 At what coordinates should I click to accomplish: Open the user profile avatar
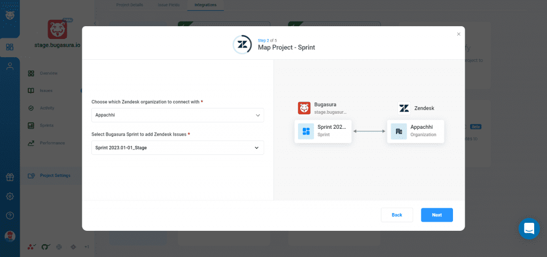(10, 236)
